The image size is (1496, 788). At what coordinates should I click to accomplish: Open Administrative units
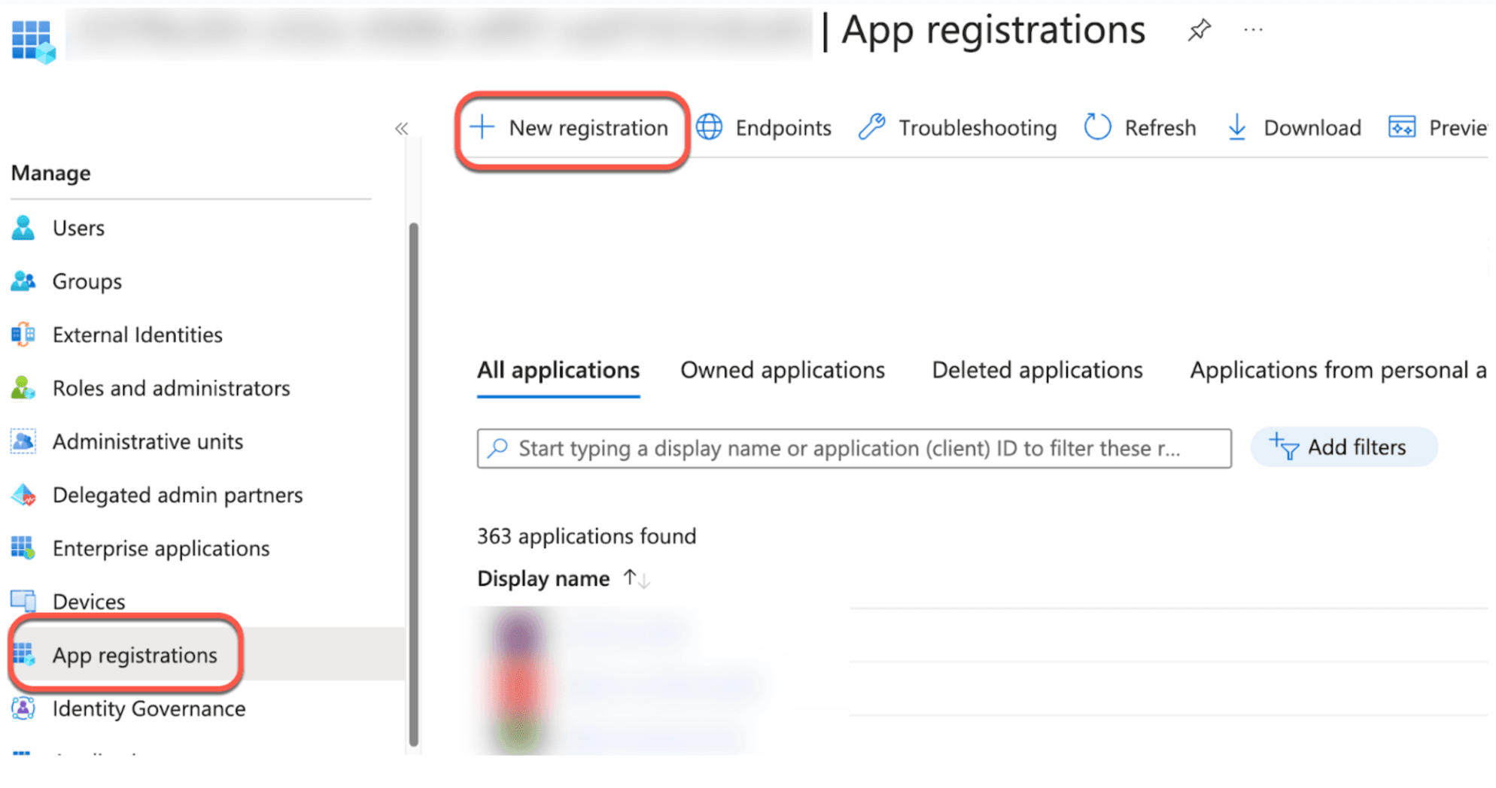147,441
